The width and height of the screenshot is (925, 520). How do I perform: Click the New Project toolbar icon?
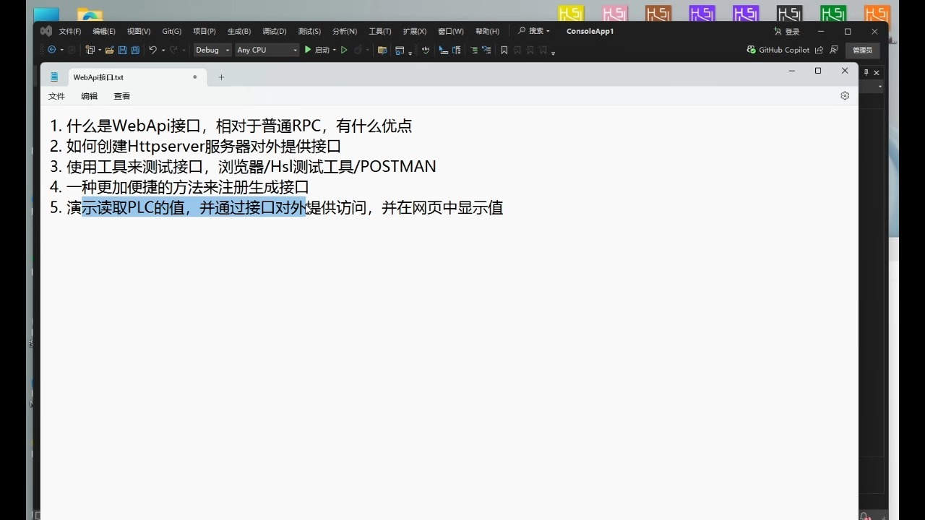click(90, 50)
